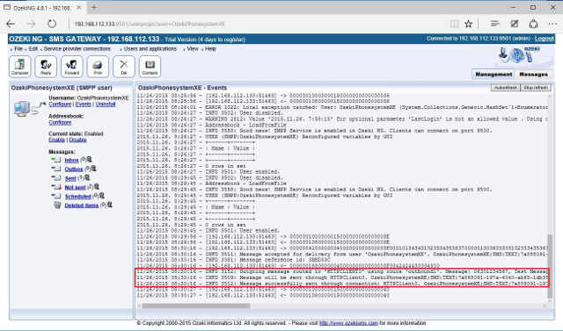Open the Outbox folder link

74,169
